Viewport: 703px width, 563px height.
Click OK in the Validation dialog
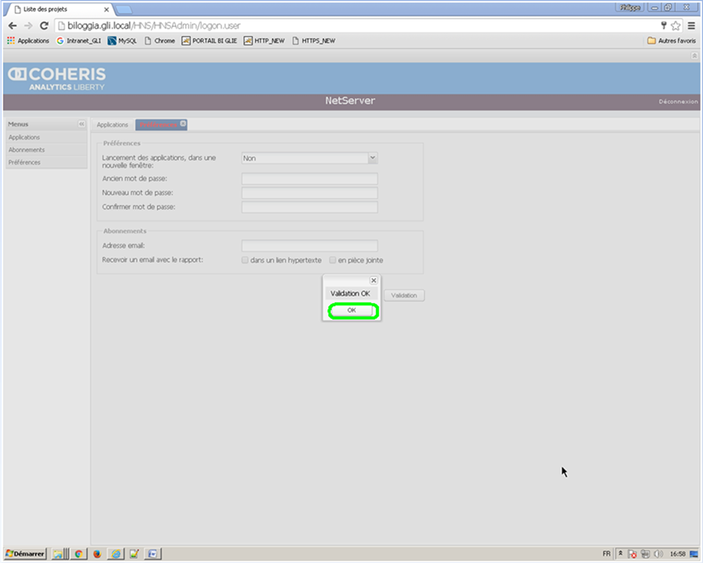point(352,311)
